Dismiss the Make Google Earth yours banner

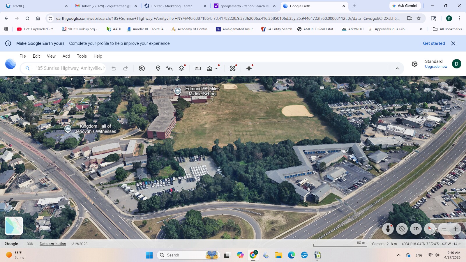(x=453, y=43)
